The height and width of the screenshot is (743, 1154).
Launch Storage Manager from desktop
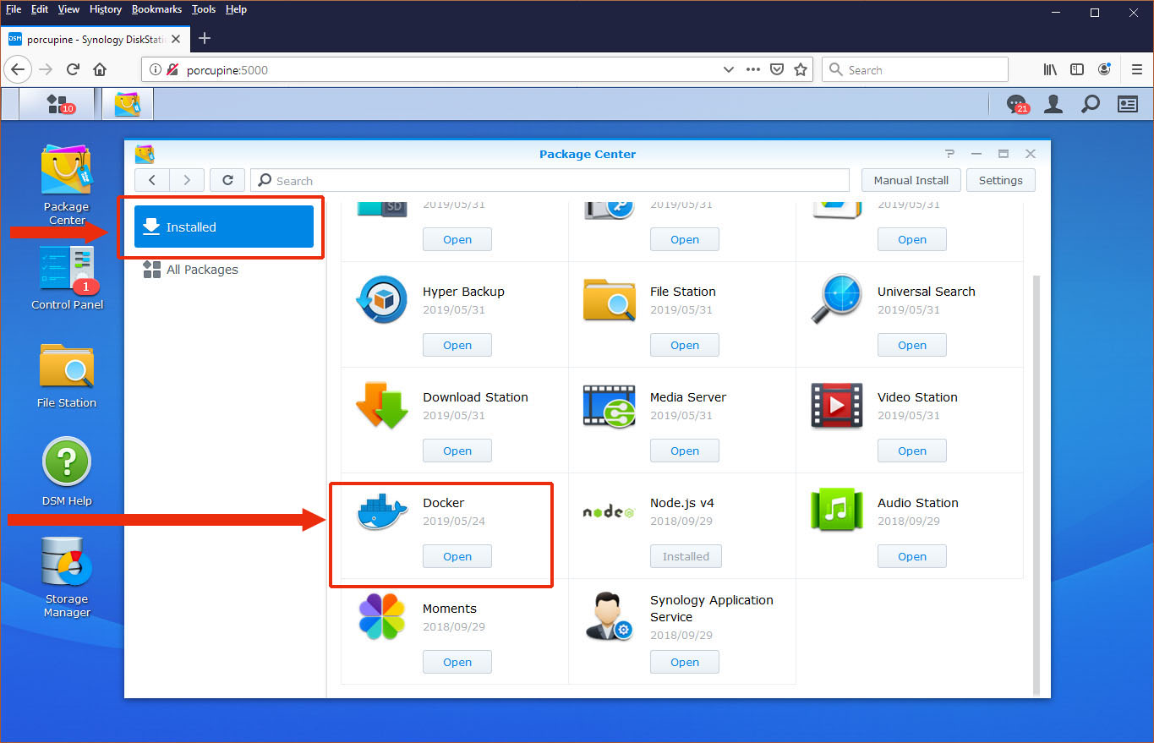tap(67, 577)
